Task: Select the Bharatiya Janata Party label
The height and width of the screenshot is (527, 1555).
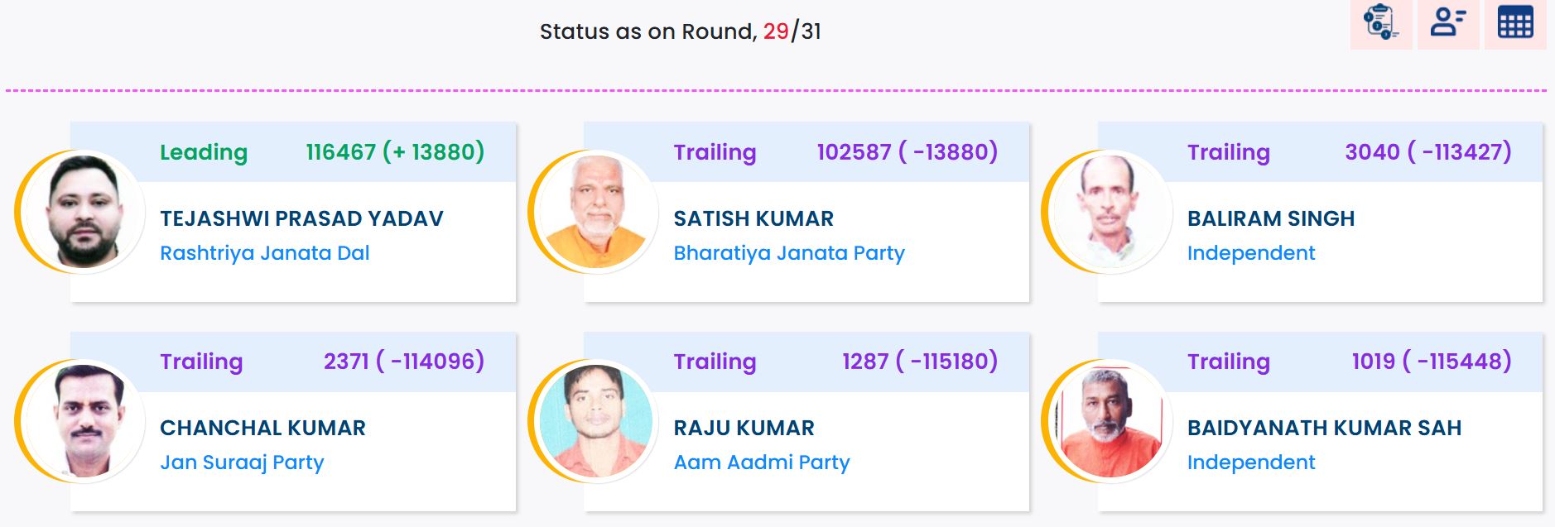Action: pos(789,253)
